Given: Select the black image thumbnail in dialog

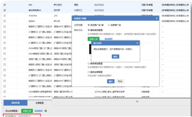Looking at the screenshot, I should click(90, 49).
